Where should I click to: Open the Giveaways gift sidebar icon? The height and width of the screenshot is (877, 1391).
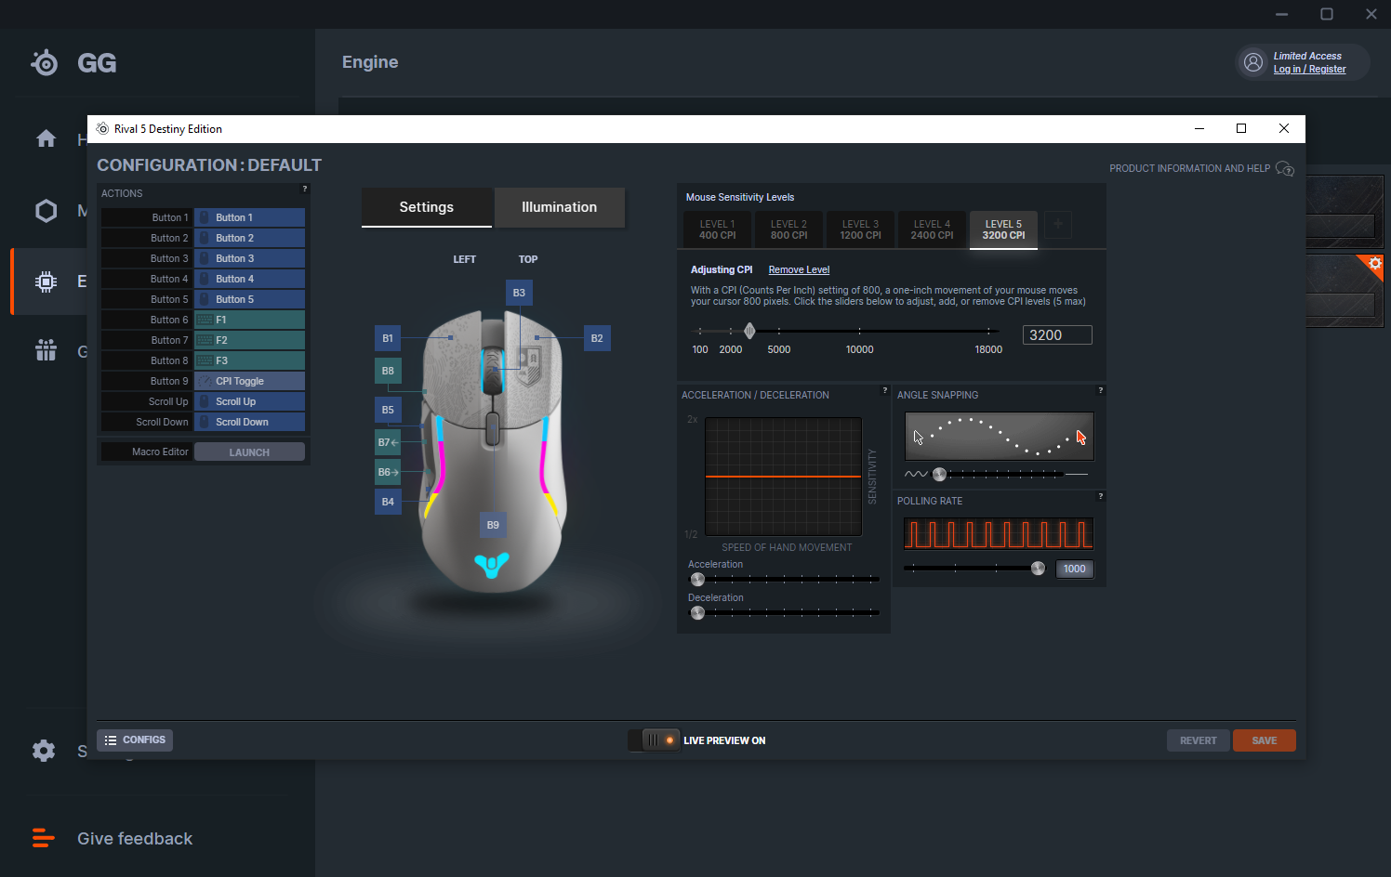[x=46, y=350]
